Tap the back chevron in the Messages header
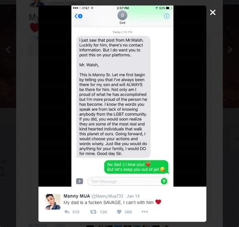Screen dimensions: 239x227 pyautogui.click(x=78, y=16)
